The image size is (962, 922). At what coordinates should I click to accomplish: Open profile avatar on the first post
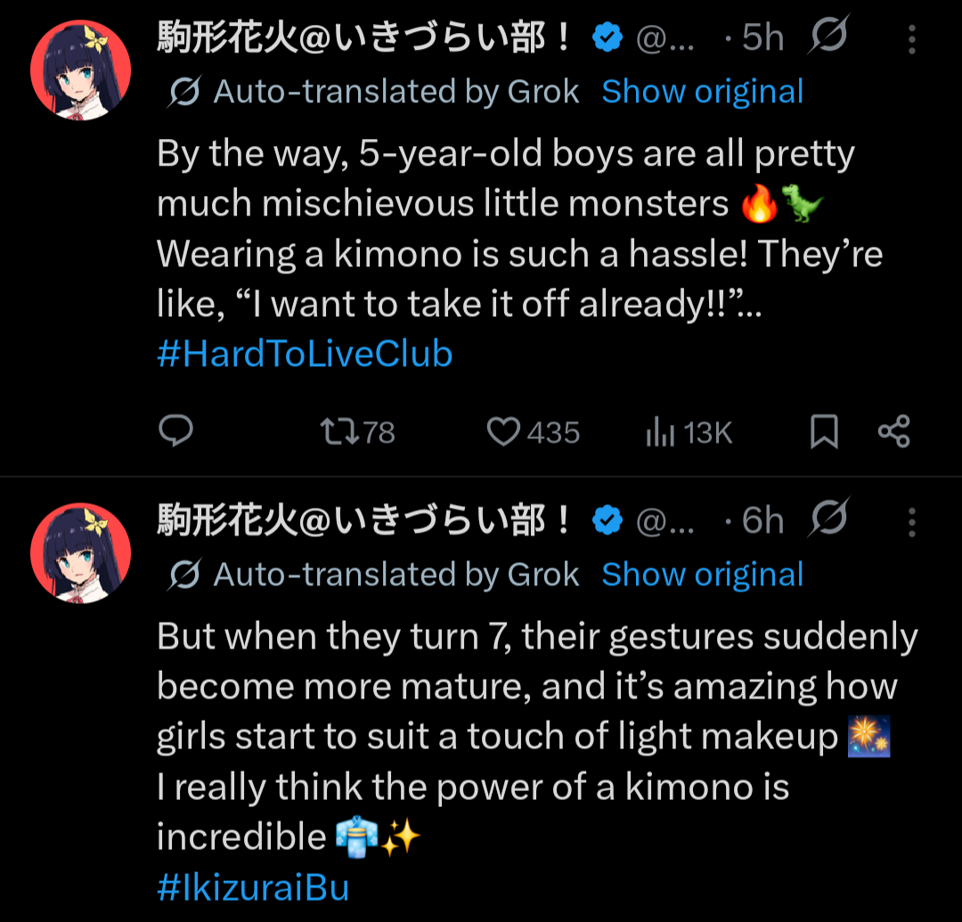tap(81, 69)
